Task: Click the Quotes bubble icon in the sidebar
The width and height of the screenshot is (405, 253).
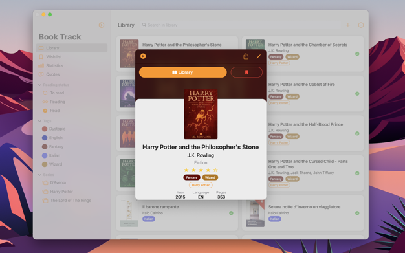Action: coord(41,74)
